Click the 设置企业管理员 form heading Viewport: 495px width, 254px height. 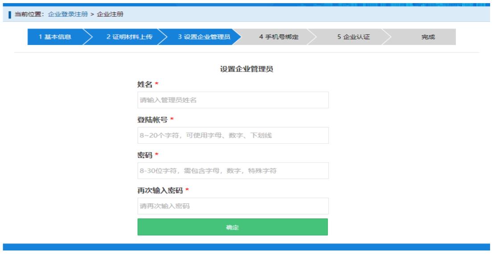246,69
